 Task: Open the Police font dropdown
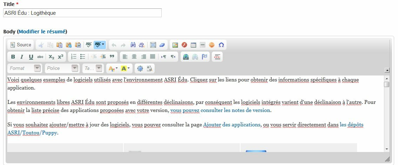62,68
